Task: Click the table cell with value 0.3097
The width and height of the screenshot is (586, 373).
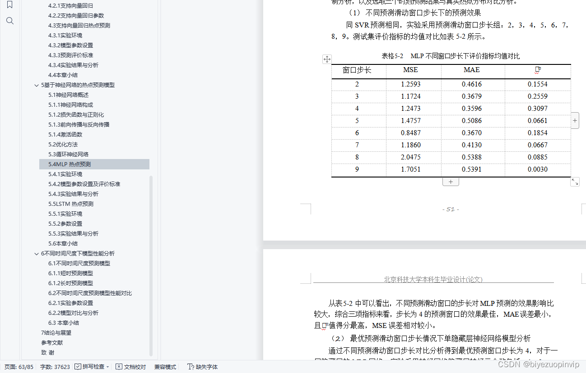Action: 537,109
